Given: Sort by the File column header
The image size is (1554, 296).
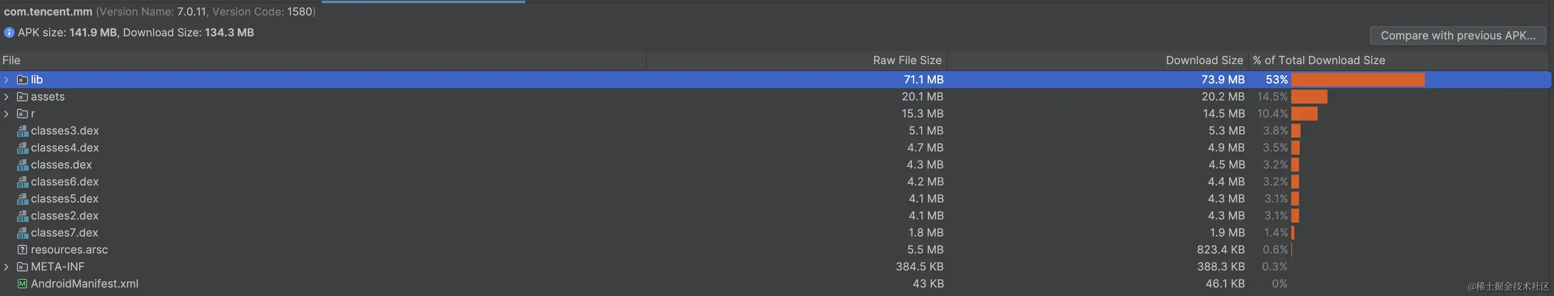Looking at the screenshot, I should tap(11, 60).
